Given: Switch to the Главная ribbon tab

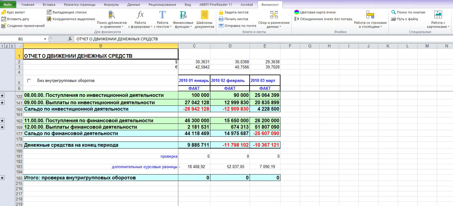Looking at the screenshot, I should pos(28,5).
